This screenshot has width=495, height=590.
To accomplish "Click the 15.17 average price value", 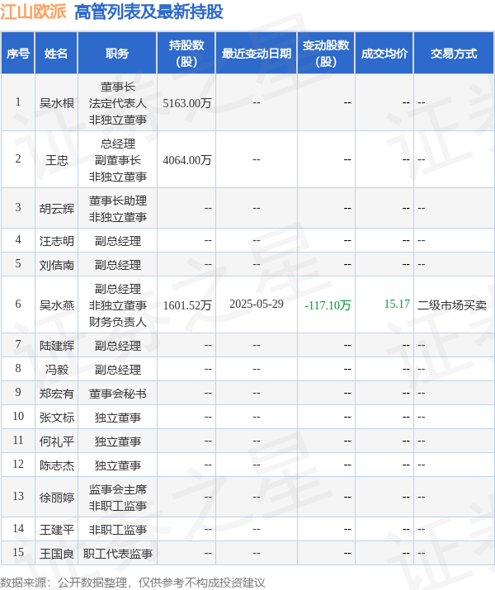I will [x=397, y=304].
